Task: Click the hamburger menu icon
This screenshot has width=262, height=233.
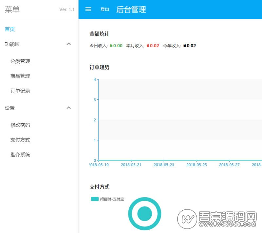Action: click(88, 10)
